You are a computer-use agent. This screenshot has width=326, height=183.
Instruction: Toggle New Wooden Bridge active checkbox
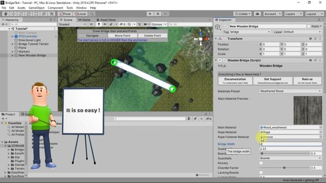226,26
